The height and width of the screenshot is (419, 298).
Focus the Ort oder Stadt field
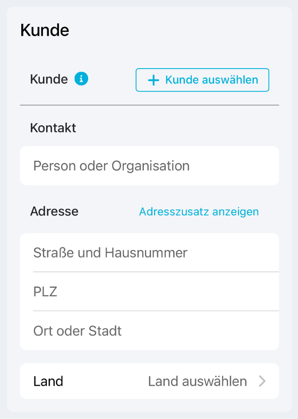[149, 330]
